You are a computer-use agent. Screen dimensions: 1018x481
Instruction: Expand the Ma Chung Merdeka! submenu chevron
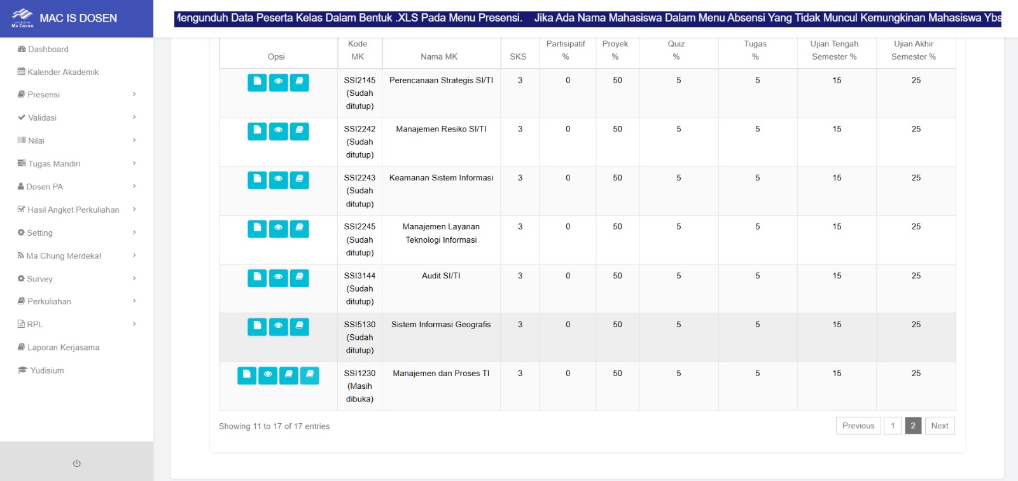tap(134, 255)
